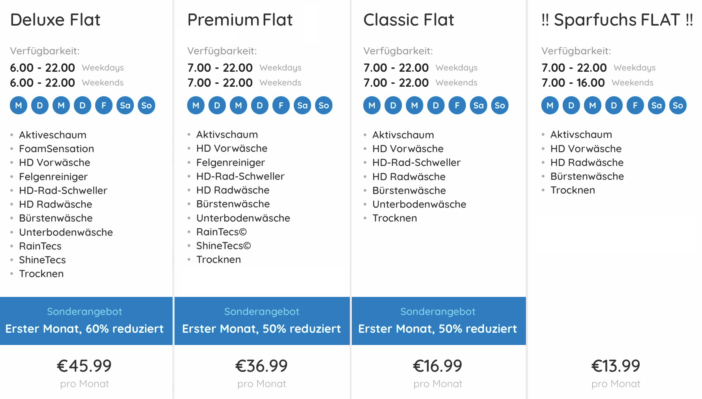Click the €13.99 Sparfuchs price
This screenshot has height=399, width=702.
tap(616, 366)
